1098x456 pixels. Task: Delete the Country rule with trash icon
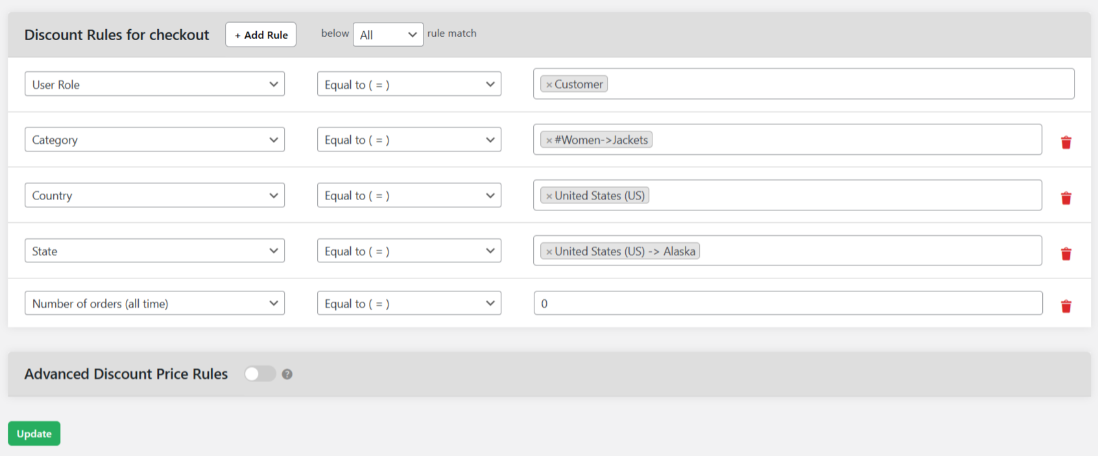(1066, 198)
